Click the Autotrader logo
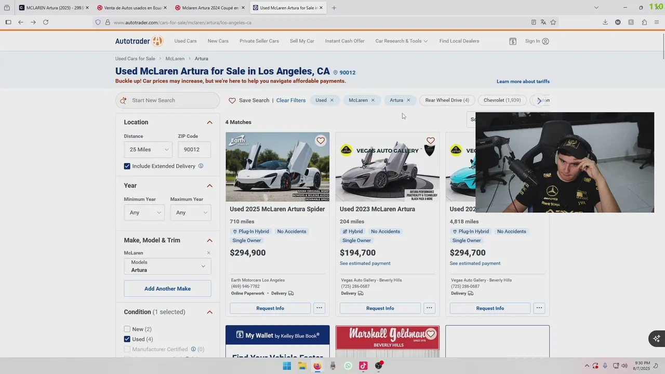This screenshot has height=374, width=665. click(139, 41)
